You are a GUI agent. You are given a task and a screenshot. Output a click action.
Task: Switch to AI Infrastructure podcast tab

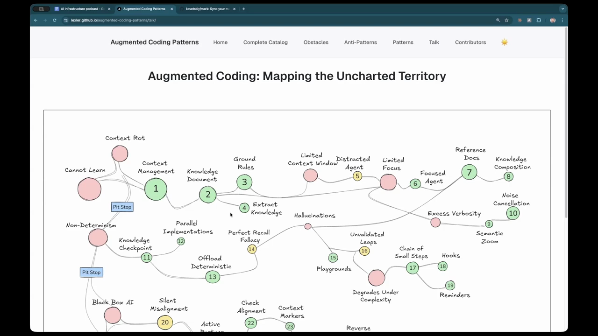click(x=82, y=9)
